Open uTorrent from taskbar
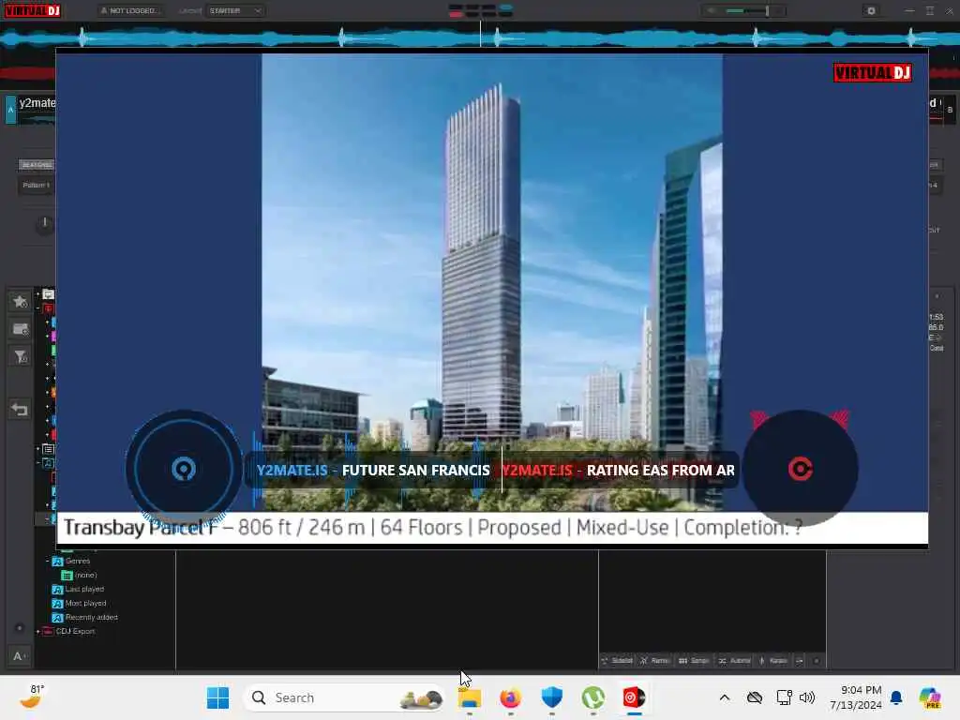This screenshot has height=720, width=960. click(x=592, y=697)
